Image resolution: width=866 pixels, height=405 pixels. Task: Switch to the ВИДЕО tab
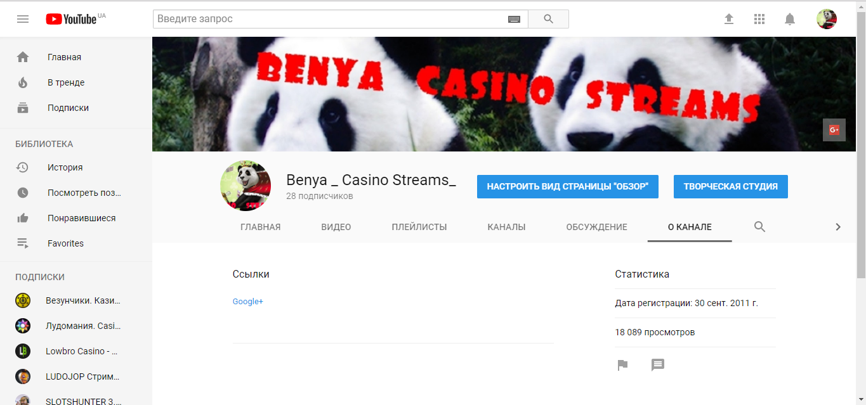pos(336,227)
